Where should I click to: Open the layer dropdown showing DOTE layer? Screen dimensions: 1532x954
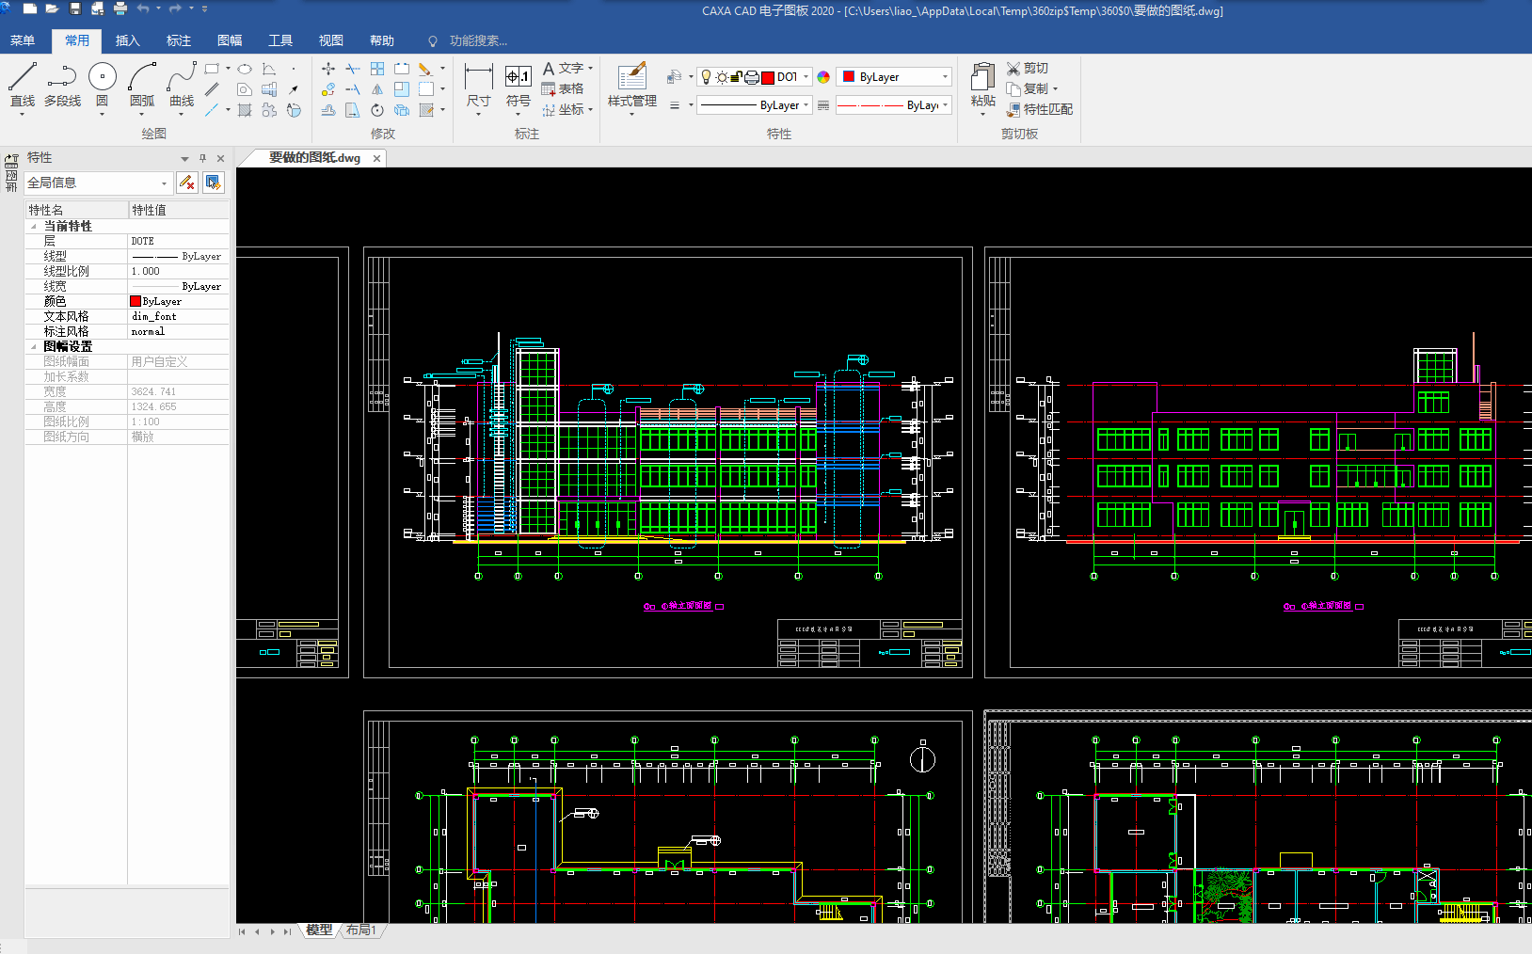(757, 77)
